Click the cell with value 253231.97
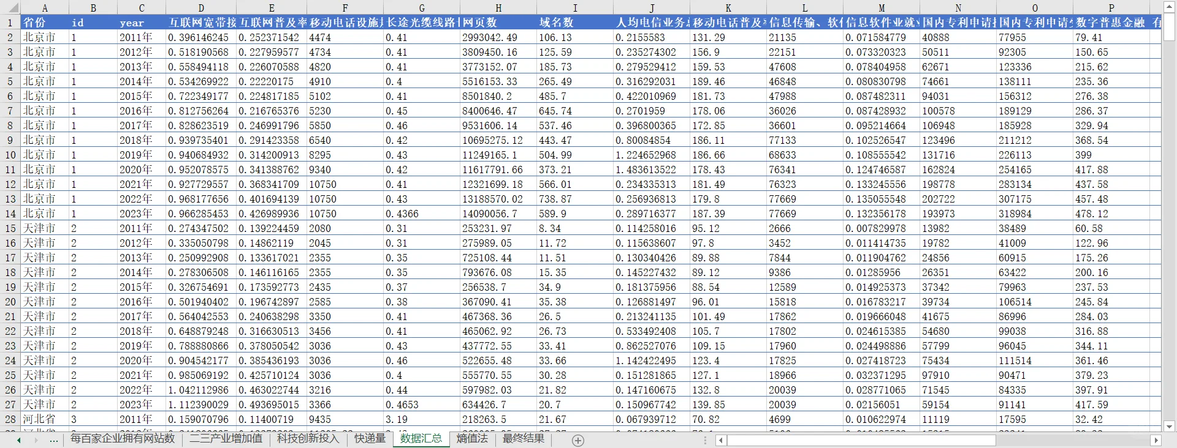 point(498,228)
